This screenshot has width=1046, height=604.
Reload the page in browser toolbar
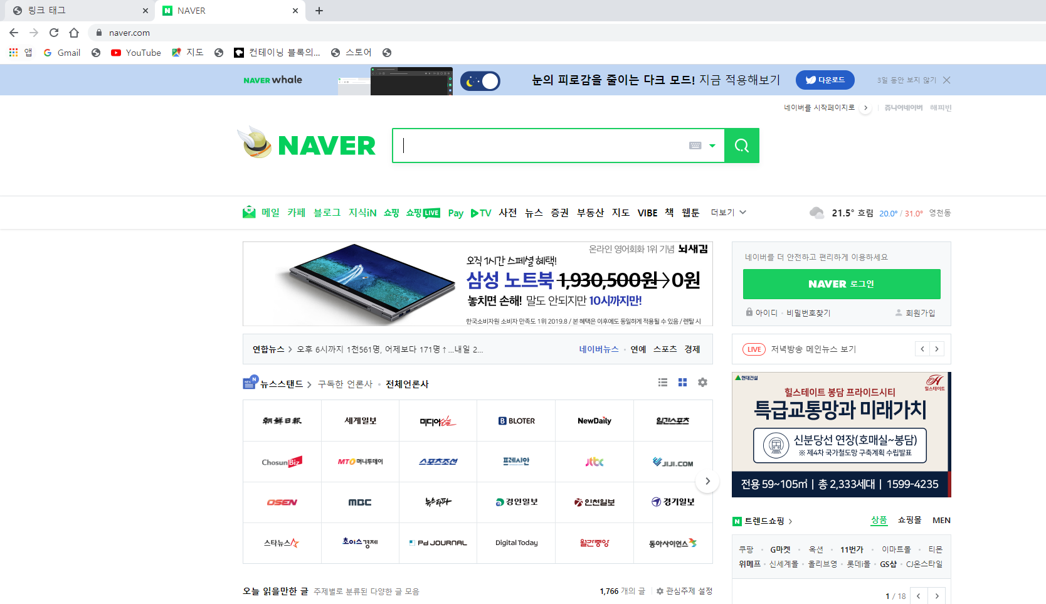[x=54, y=33]
